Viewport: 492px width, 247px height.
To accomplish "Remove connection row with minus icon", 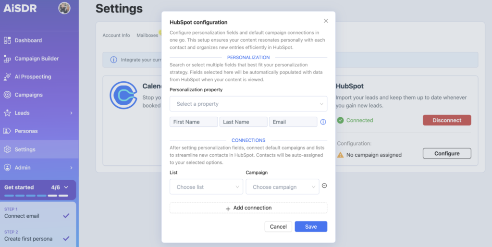I will point(324,186).
